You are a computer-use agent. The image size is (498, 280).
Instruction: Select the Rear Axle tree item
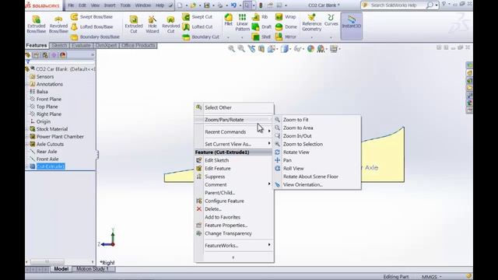point(47,152)
